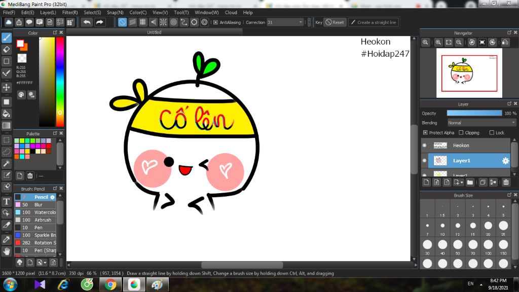Open the Window menu
519x292 pixels.
tap(207, 12)
